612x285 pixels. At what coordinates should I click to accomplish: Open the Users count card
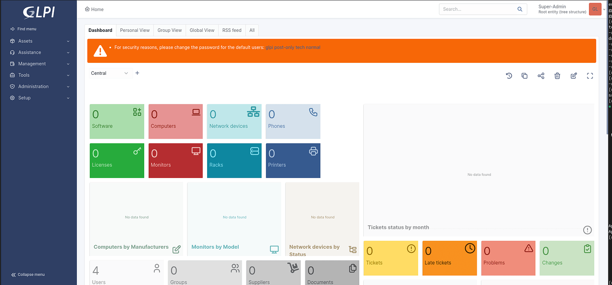pos(126,273)
